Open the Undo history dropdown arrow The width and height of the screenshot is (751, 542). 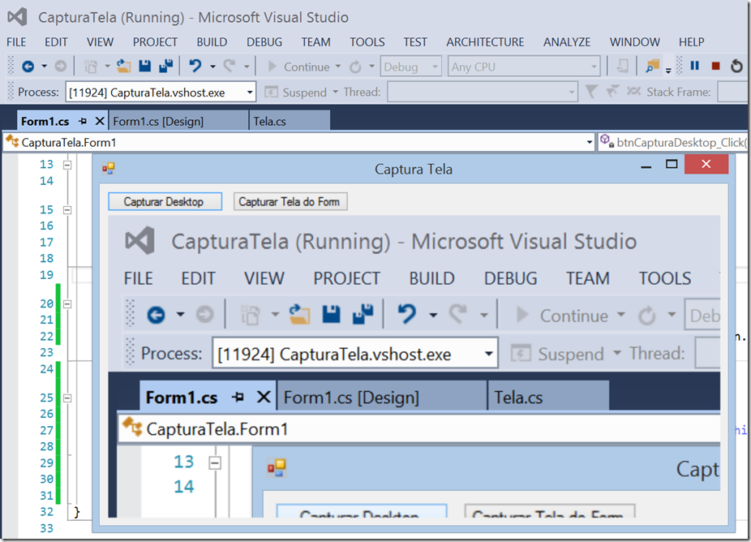[x=212, y=67]
